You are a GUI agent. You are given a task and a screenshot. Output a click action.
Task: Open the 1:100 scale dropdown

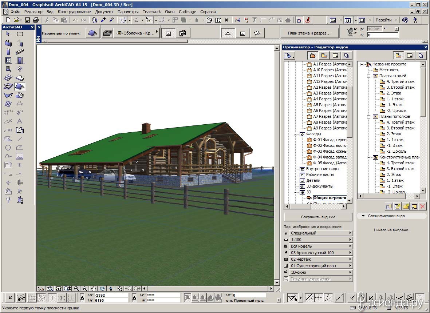pyautogui.click(x=318, y=240)
